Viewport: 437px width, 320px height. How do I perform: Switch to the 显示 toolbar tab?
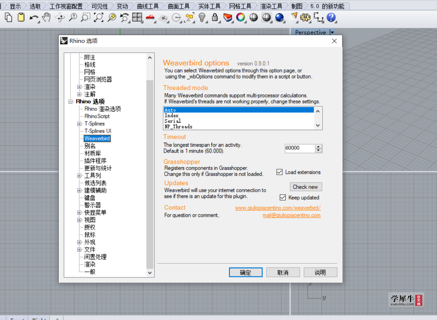[16, 6]
